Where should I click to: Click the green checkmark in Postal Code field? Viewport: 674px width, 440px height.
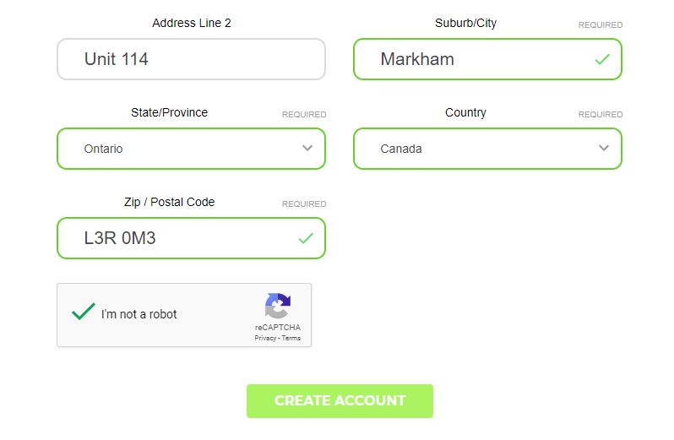[x=306, y=239]
